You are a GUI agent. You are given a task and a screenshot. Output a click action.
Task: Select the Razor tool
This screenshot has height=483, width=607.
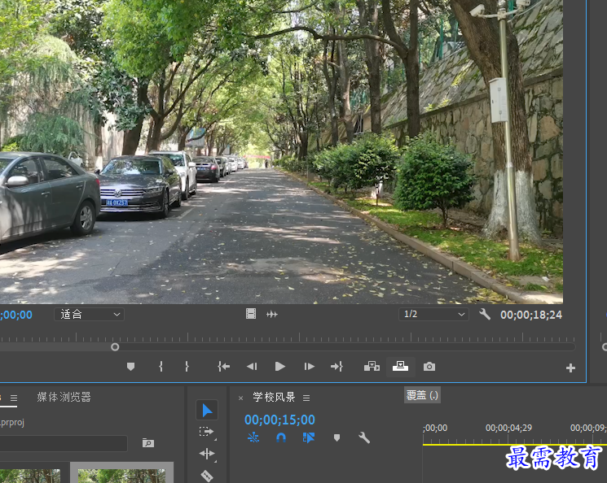(207, 475)
